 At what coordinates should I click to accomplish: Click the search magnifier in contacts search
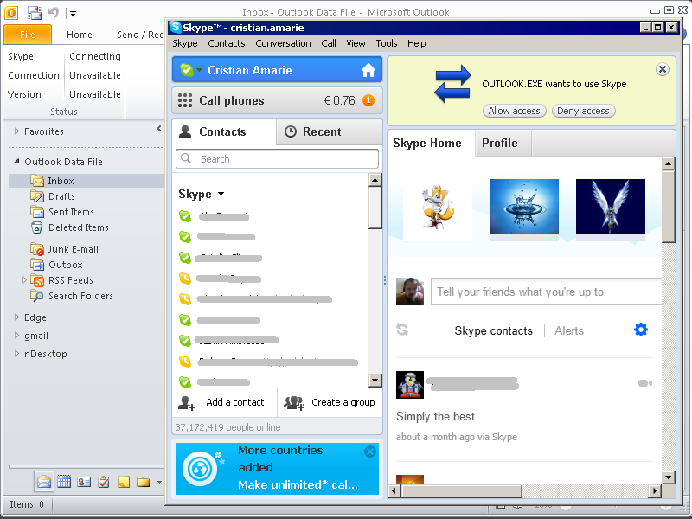coord(186,158)
